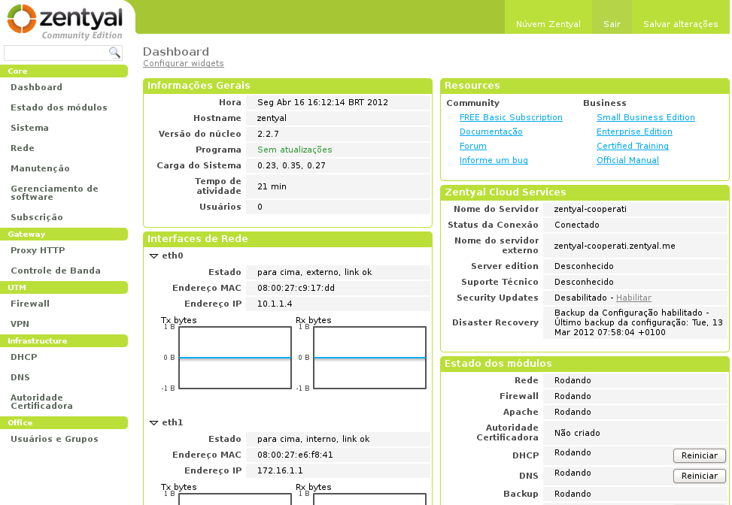Open Controle de Banda

56,271
